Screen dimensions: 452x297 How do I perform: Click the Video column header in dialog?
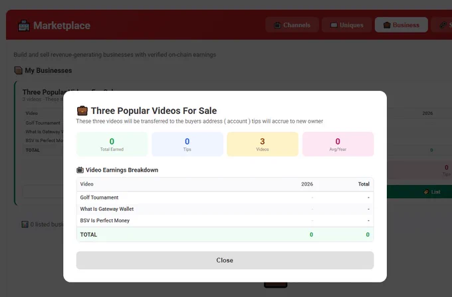click(87, 184)
